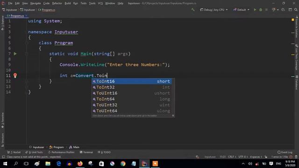Open Chrome from the taskbar
The width and height of the screenshot is (299, 168).
tap(123, 164)
